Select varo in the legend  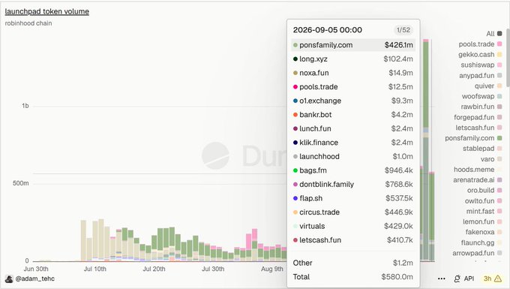click(491, 159)
